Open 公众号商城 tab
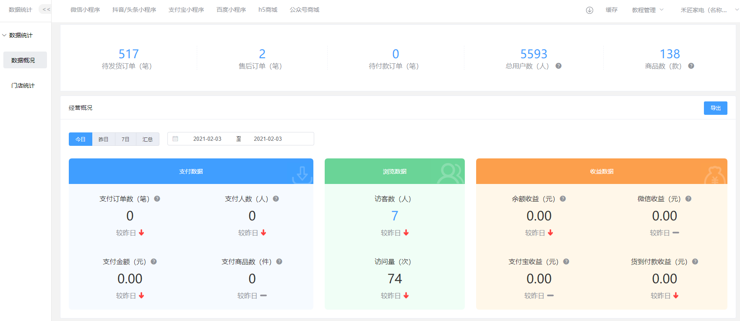The height and width of the screenshot is (321, 740). tap(305, 10)
